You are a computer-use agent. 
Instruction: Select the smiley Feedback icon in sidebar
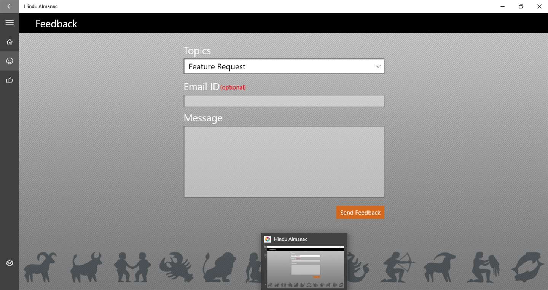10,61
